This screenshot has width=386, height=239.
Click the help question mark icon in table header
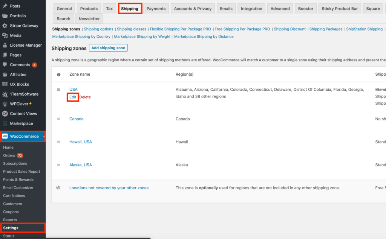(x=58, y=75)
